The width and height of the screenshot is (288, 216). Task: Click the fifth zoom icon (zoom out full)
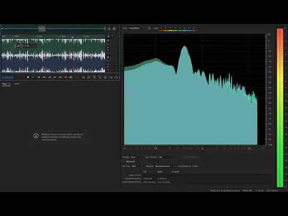tap(105, 77)
